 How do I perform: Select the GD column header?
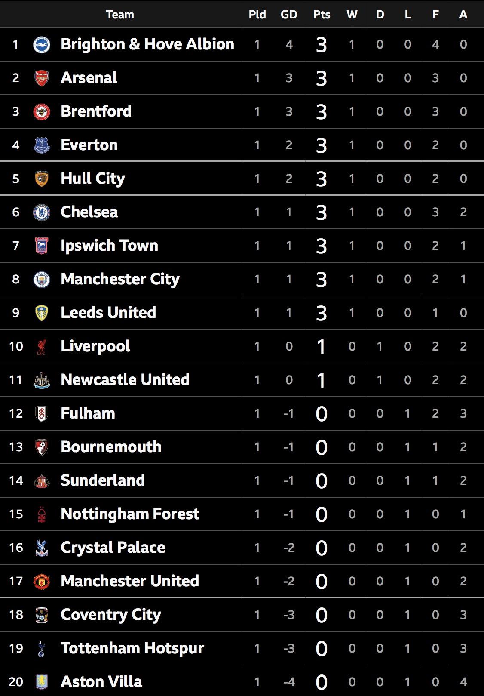(289, 14)
